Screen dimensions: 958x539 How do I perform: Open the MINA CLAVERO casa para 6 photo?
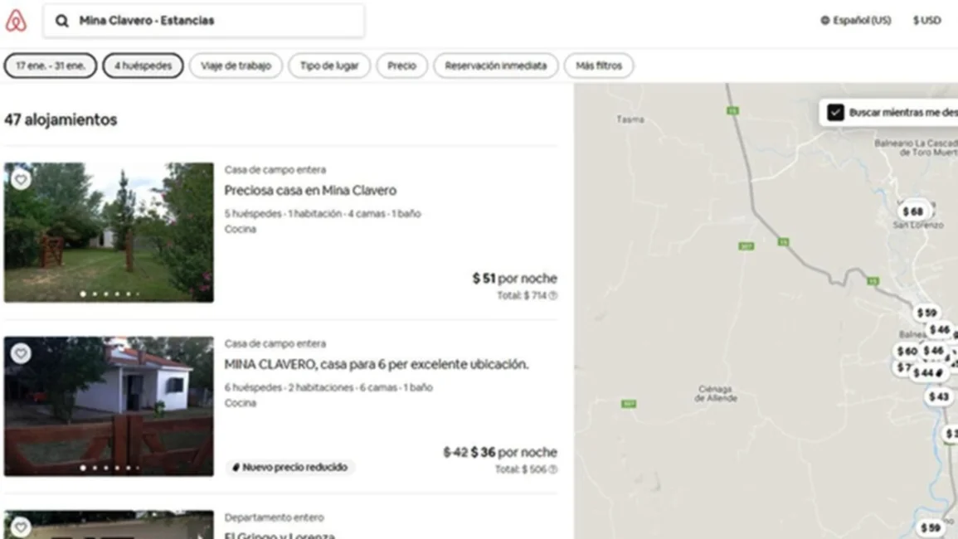109,406
